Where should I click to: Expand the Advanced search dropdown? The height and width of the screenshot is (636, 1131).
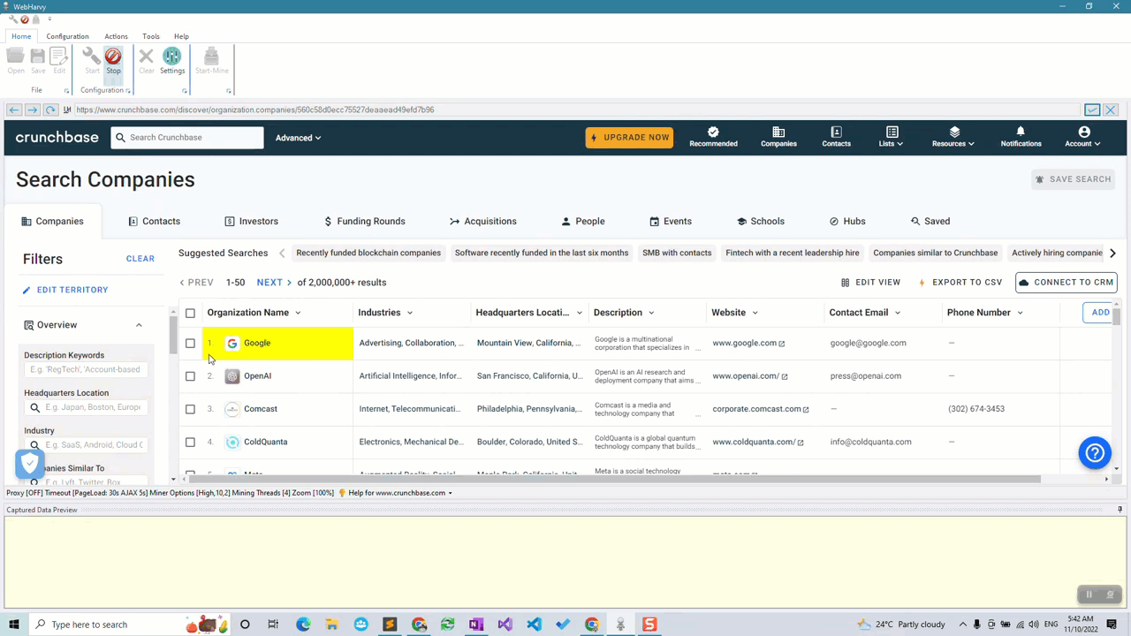[x=298, y=138]
